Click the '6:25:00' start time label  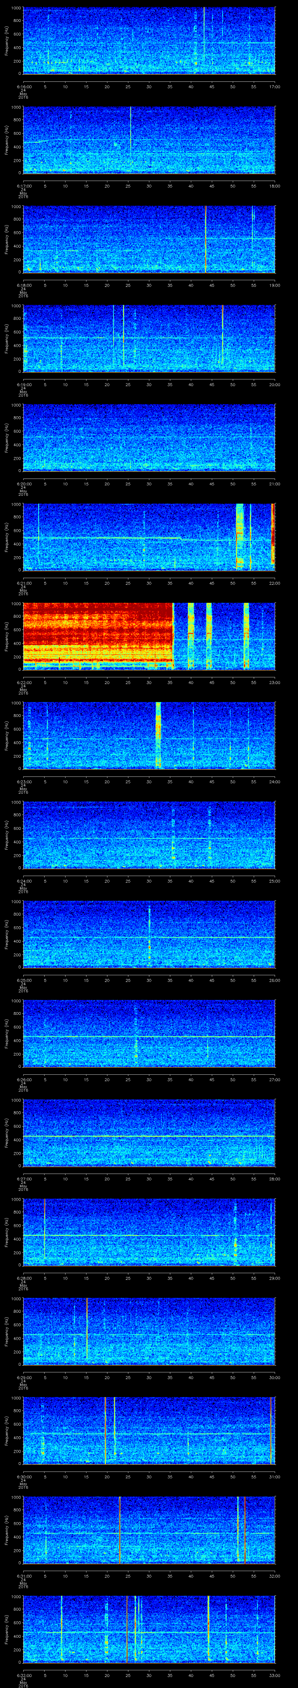point(24,980)
